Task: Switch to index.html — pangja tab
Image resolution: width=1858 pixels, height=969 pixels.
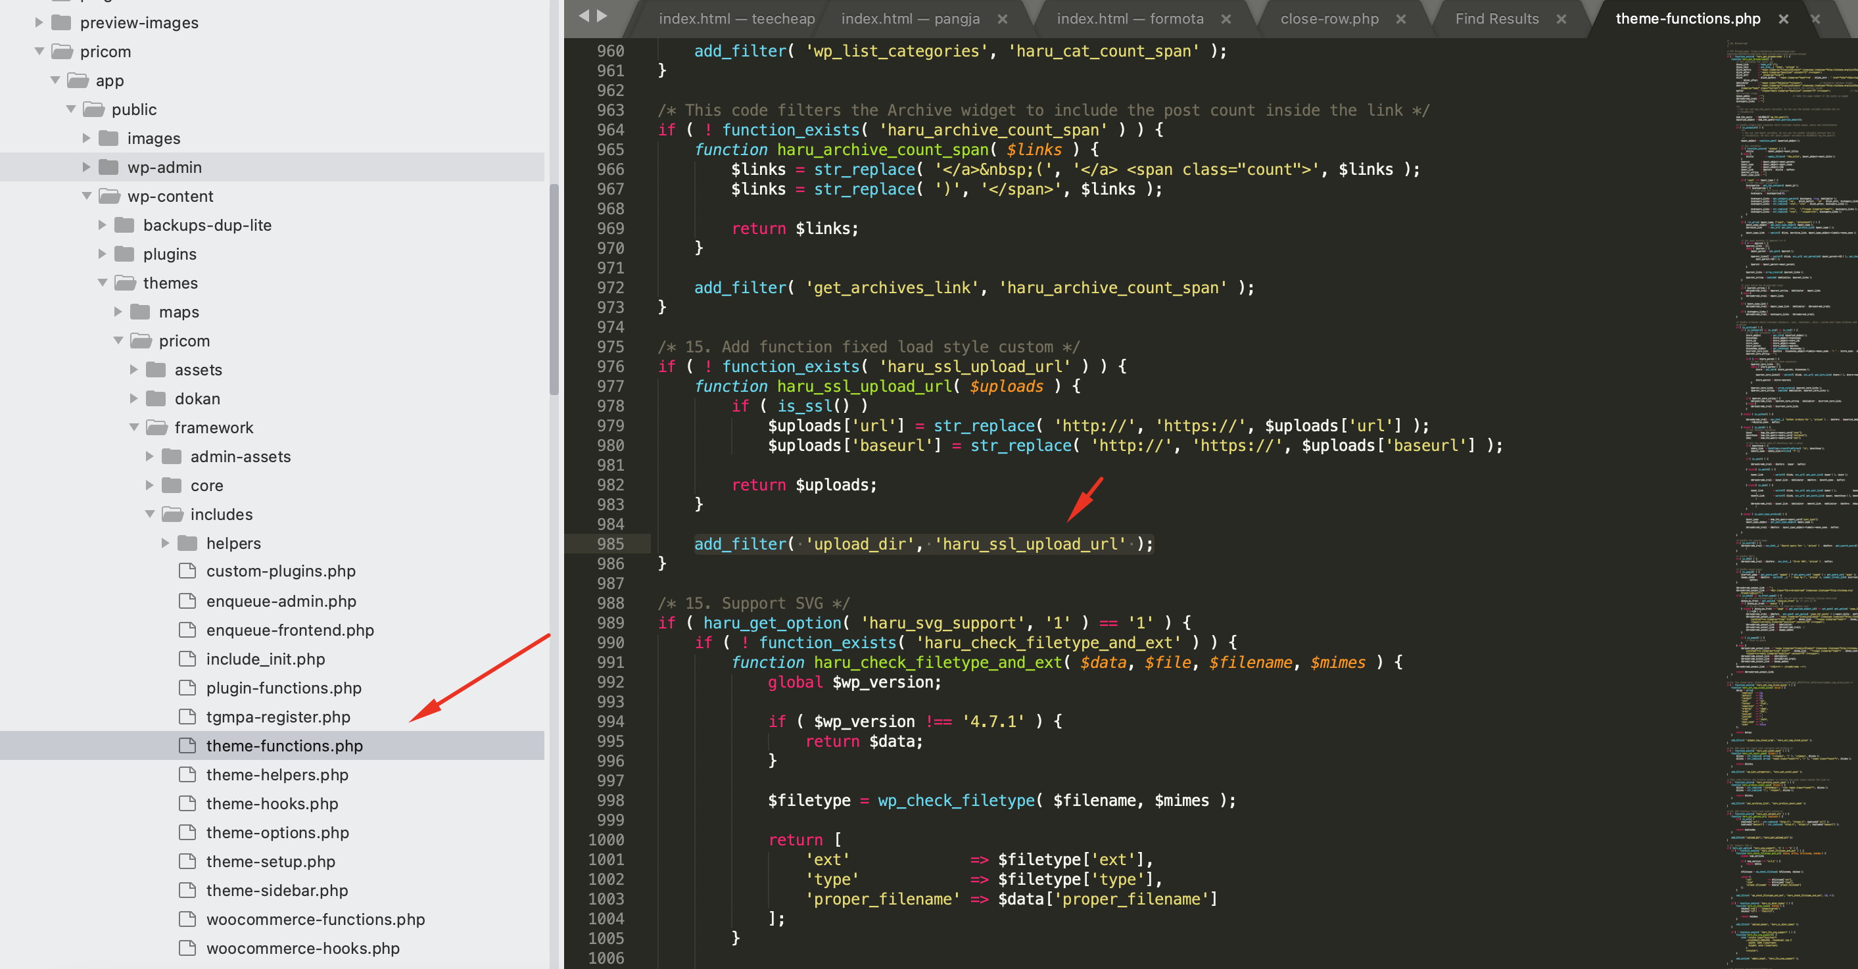Action: point(910,20)
